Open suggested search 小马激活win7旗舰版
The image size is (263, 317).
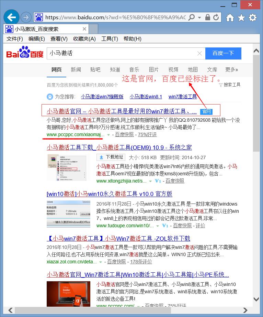click(102, 97)
